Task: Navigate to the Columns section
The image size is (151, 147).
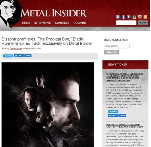Action: pos(80,23)
